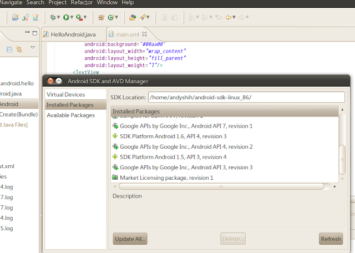Select Market Licensing package, revision 1
Image resolution: width=355 pixels, height=253 pixels.
[225, 178]
